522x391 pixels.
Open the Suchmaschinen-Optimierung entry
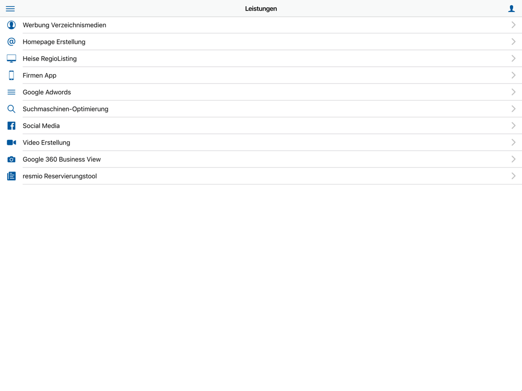[x=261, y=109]
